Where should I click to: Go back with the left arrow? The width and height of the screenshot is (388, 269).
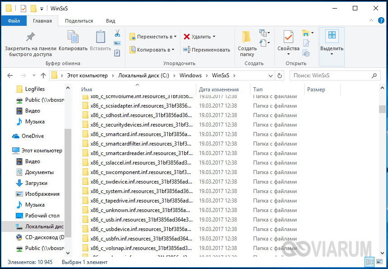click(10, 76)
